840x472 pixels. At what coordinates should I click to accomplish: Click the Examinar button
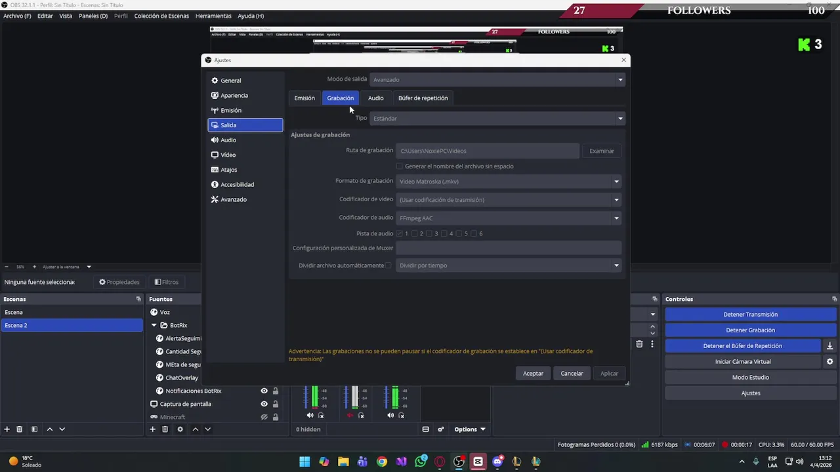pos(602,151)
